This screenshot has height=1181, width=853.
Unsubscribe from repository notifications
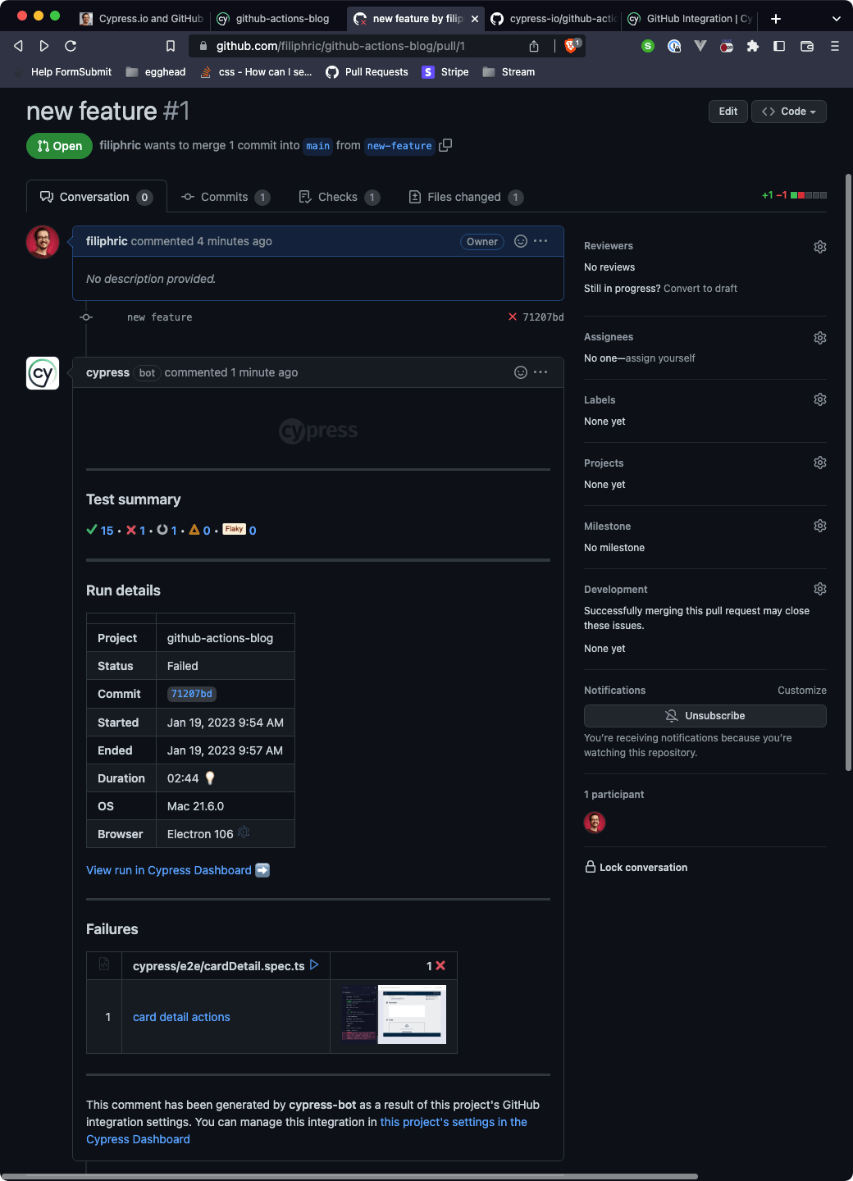click(705, 715)
